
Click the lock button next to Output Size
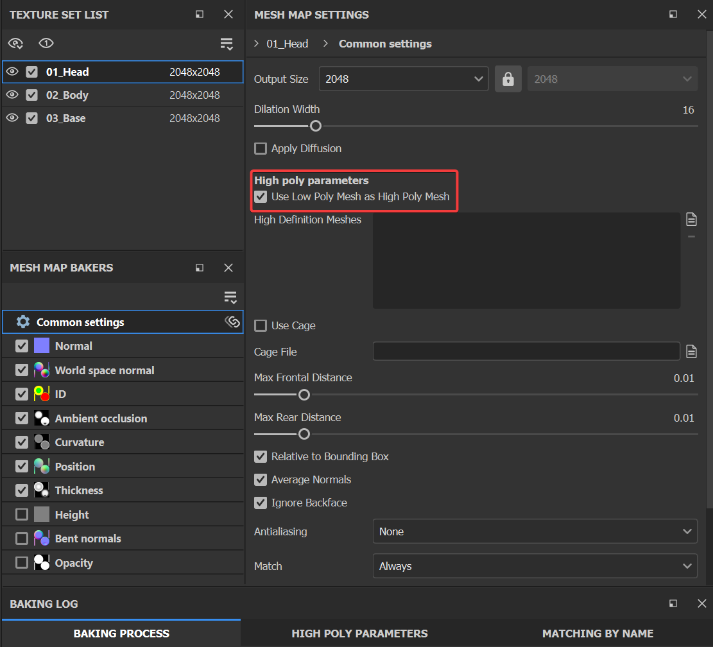tap(508, 78)
